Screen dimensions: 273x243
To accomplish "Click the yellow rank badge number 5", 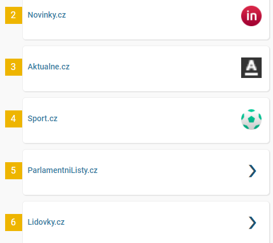I will point(14,171).
